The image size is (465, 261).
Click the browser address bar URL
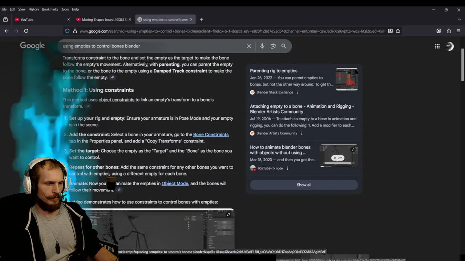coord(232,31)
